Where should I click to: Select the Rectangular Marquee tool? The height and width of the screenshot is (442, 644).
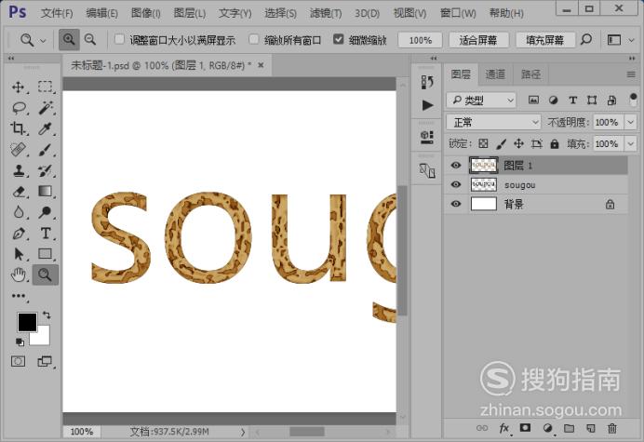point(46,87)
